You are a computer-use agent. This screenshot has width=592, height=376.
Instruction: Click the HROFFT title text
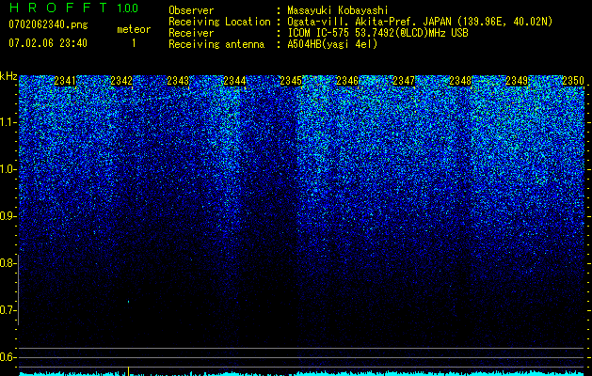57,8
